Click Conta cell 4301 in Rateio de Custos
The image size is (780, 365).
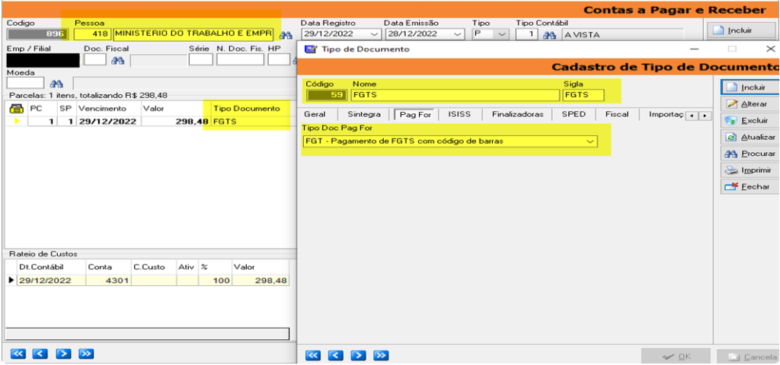[108, 281]
